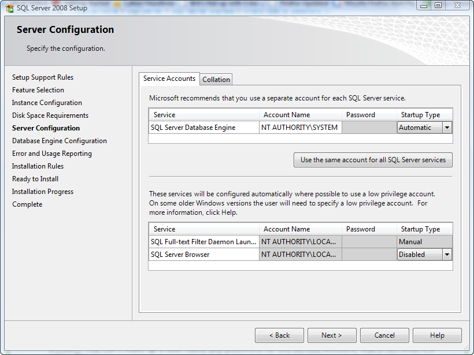Click Setup Support Rules in the step list
Viewport: 474px width, 355px height.
coord(43,77)
